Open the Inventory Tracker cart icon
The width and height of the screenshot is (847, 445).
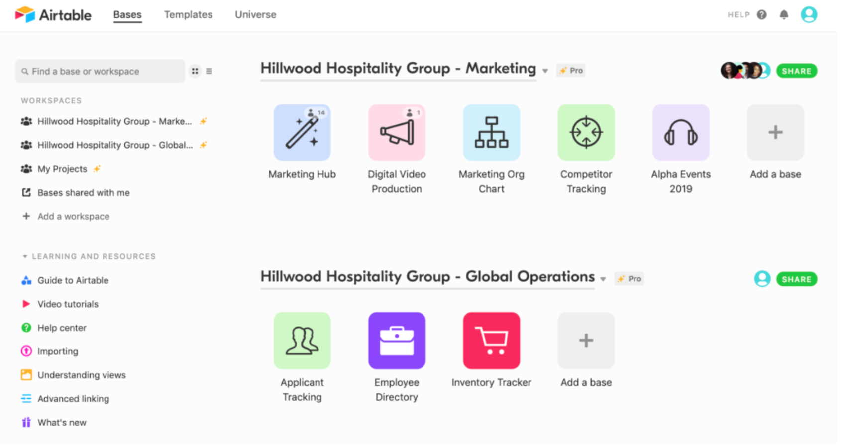coord(491,340)
